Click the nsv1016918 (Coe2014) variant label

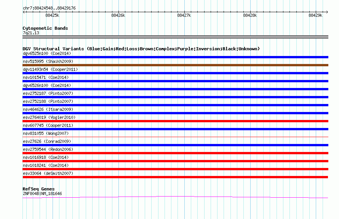point(46,157)
